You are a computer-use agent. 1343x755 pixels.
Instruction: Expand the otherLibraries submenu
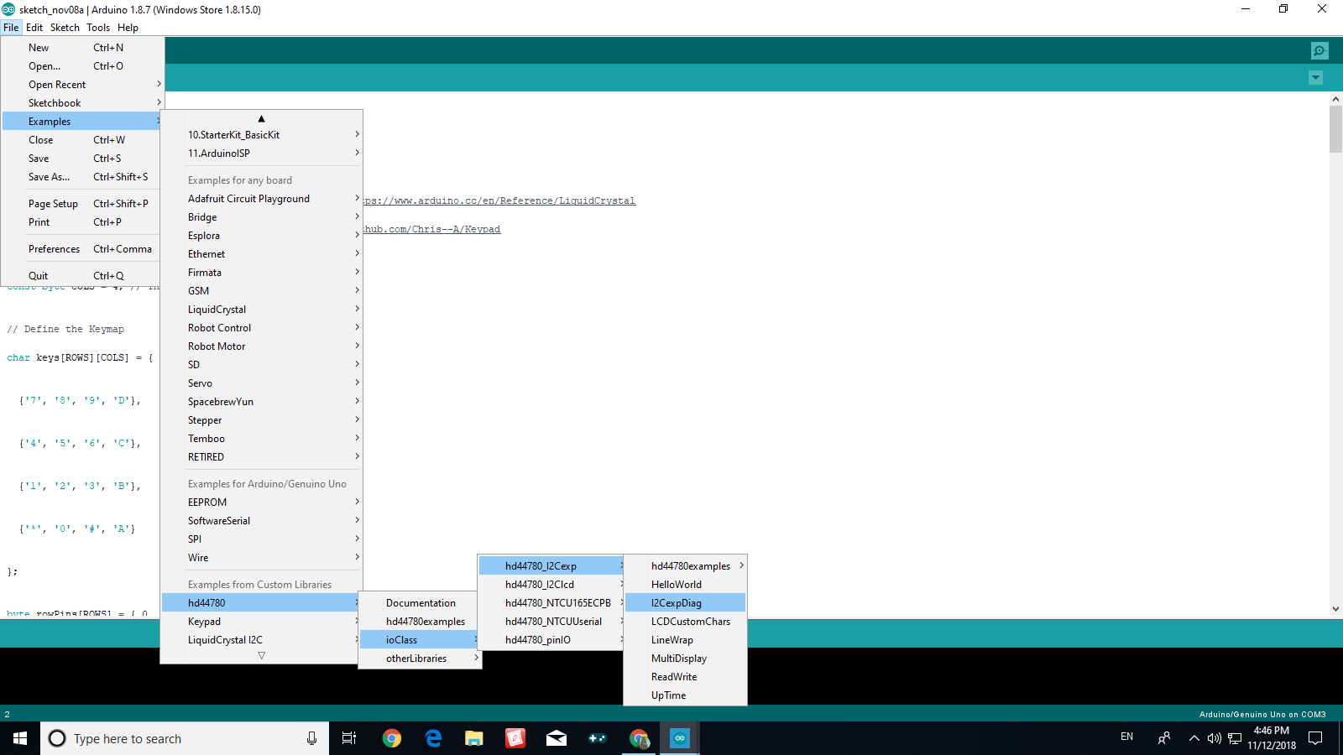coord(420,659)
